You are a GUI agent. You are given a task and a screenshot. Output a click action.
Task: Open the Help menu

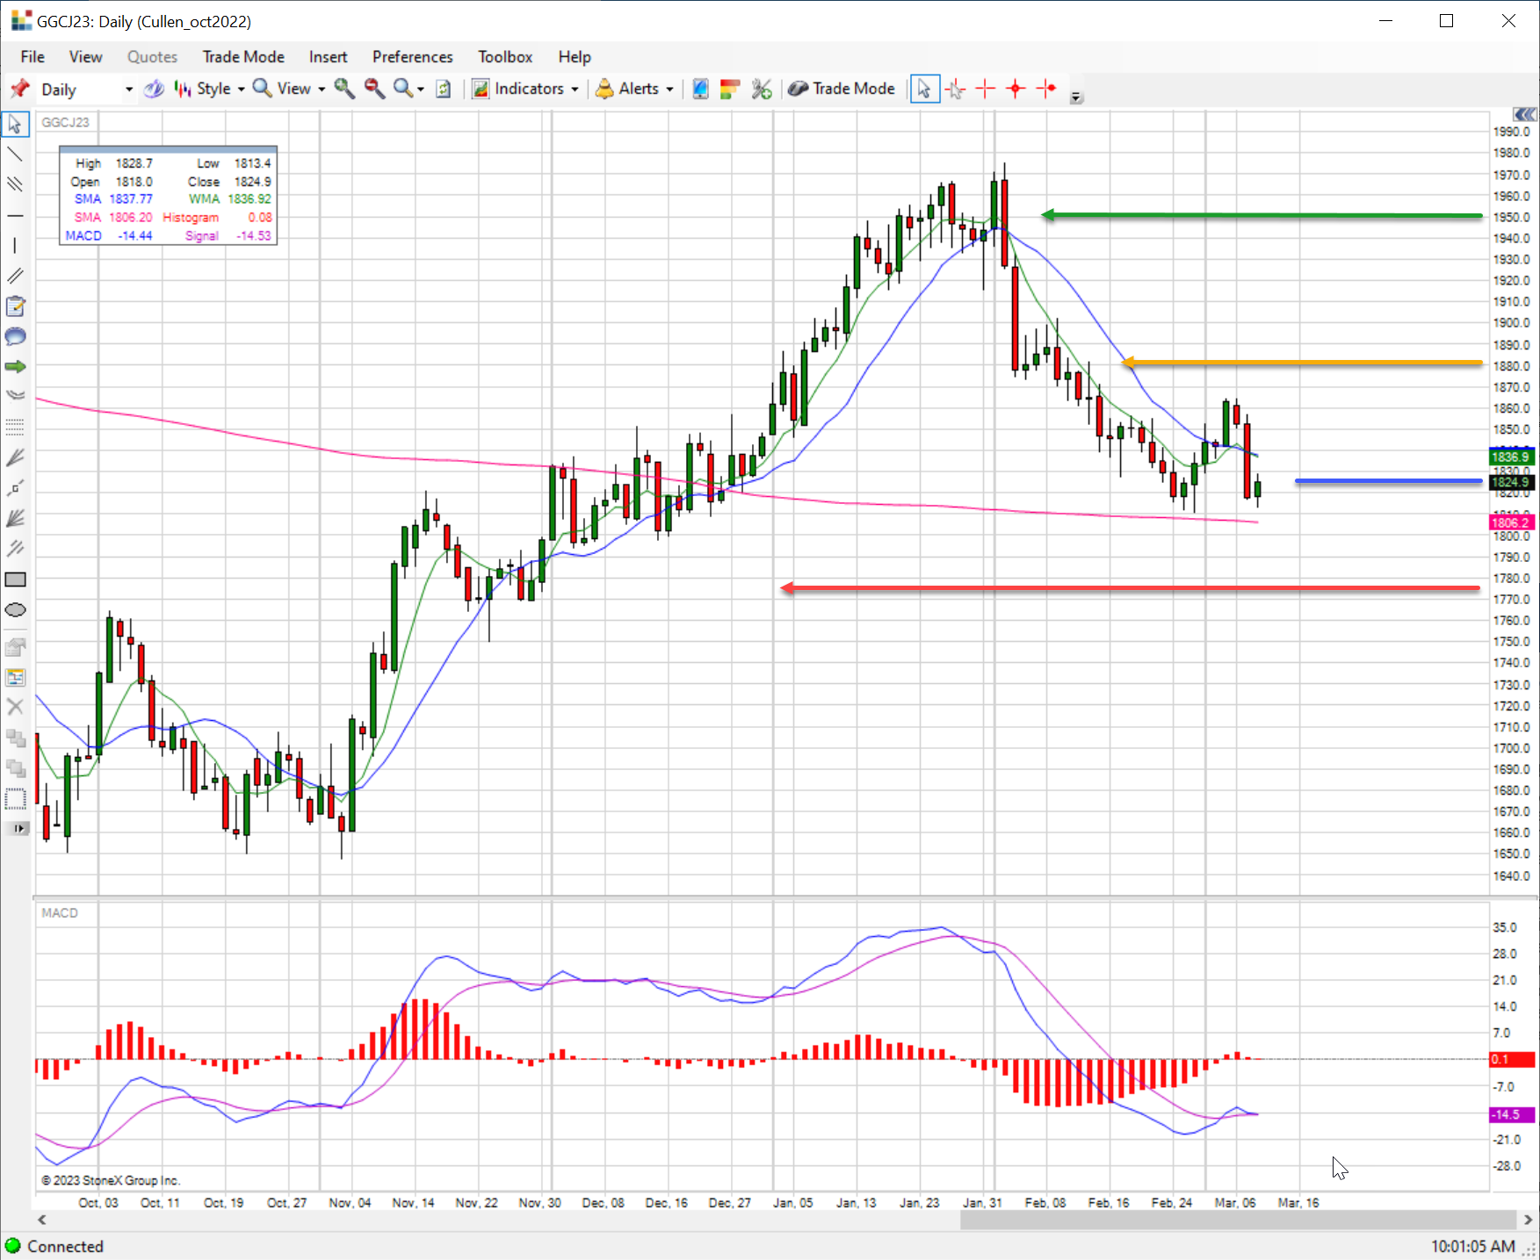click(x=575, y=57)
